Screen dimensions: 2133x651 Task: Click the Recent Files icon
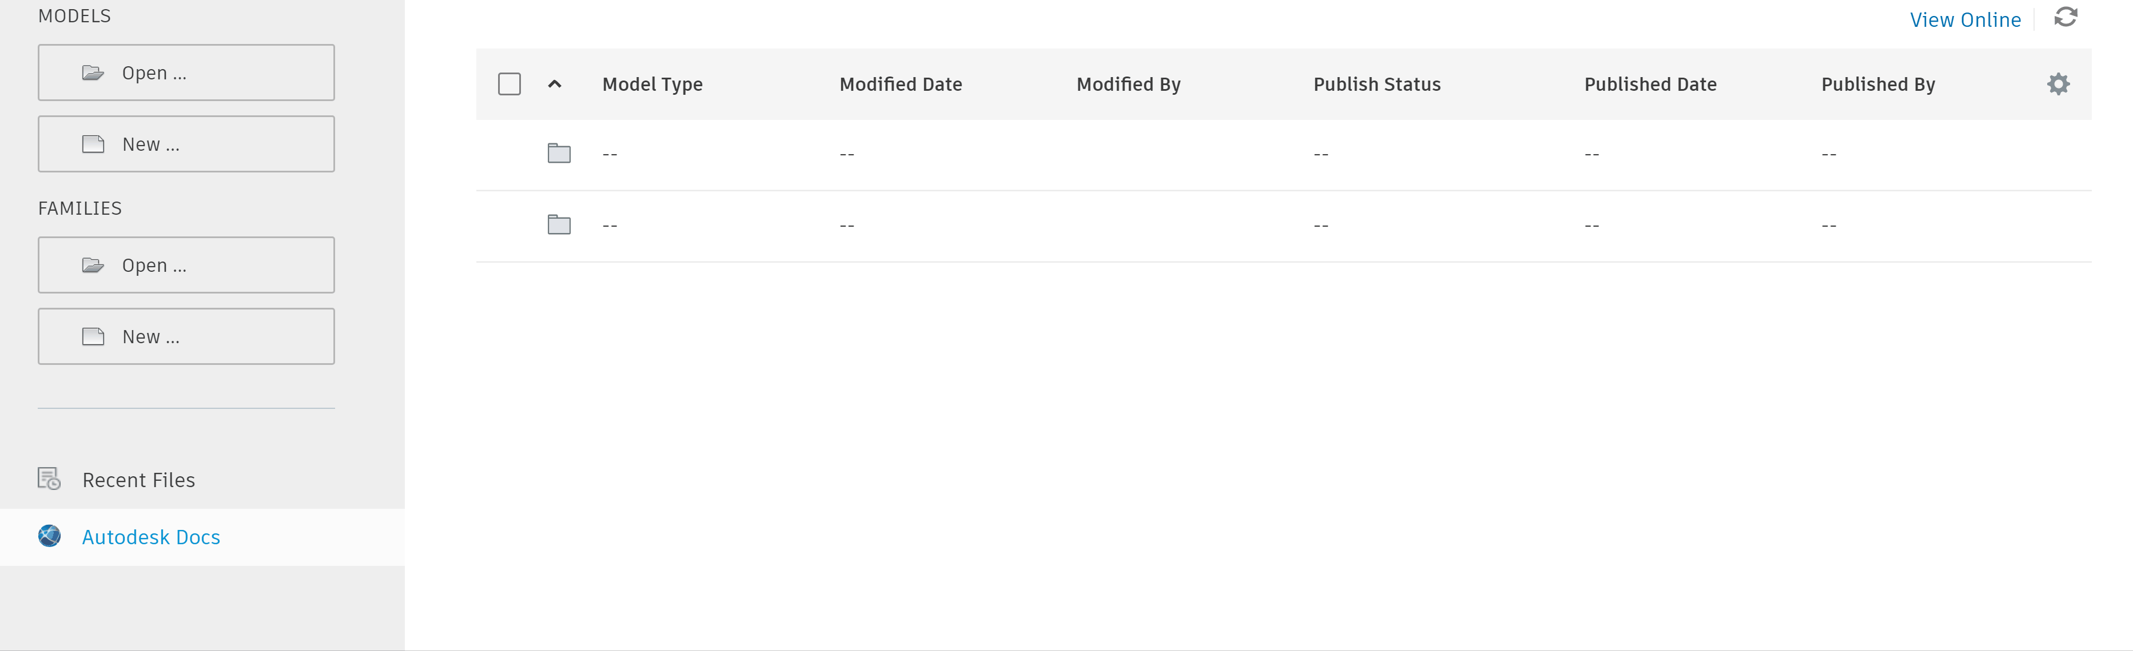pos(49,480)
